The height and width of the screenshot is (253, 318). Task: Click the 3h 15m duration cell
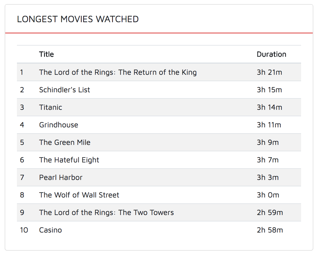269,90
